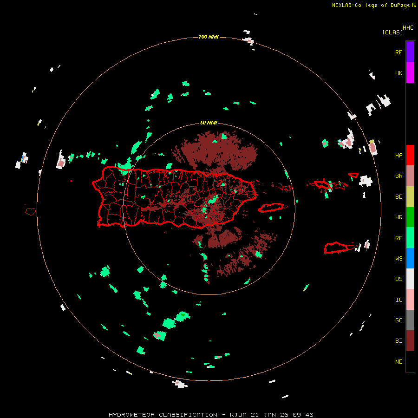Click the Vieques island outline east of Puerto Rico

click(272, 208)
